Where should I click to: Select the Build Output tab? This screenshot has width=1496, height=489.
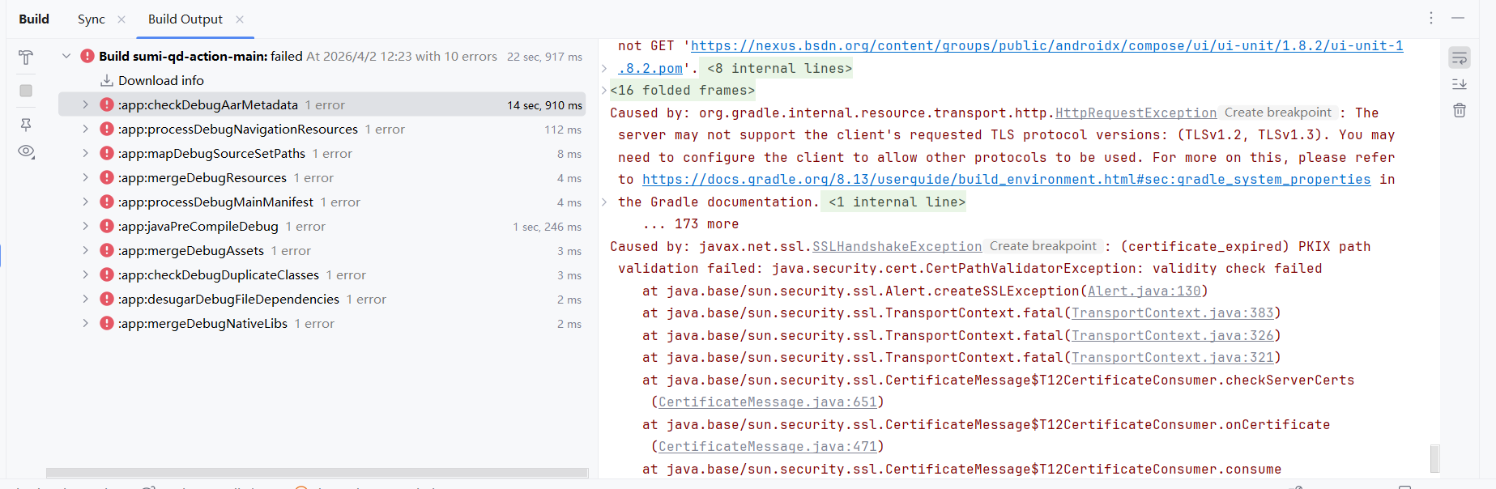[x=185, y=19]
